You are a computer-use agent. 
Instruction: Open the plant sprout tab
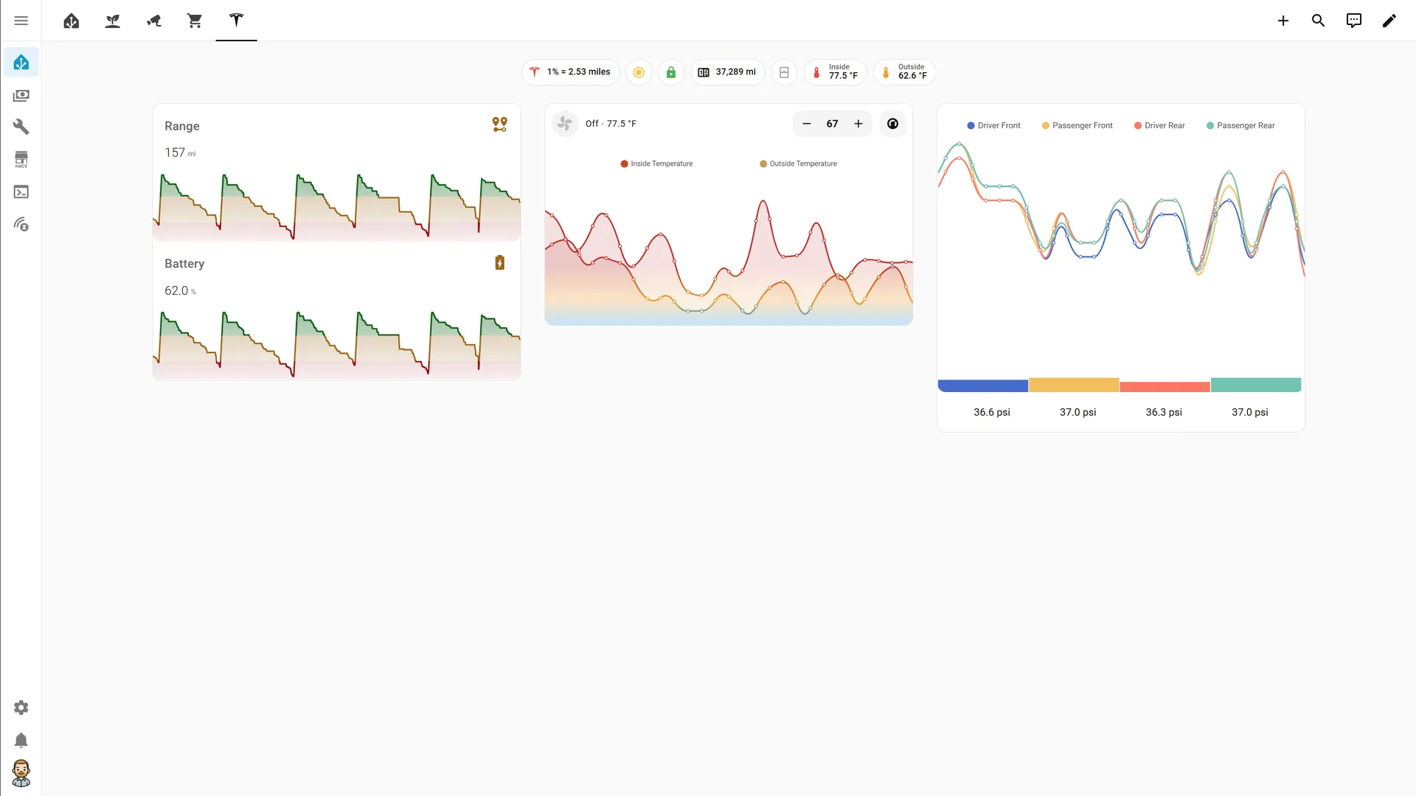pos(113,21)
